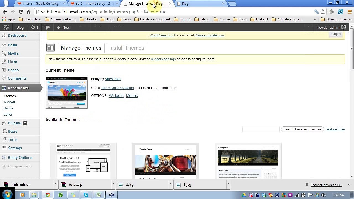
Task: Open the widgets settings link
Action: click(x=163, y=59)
